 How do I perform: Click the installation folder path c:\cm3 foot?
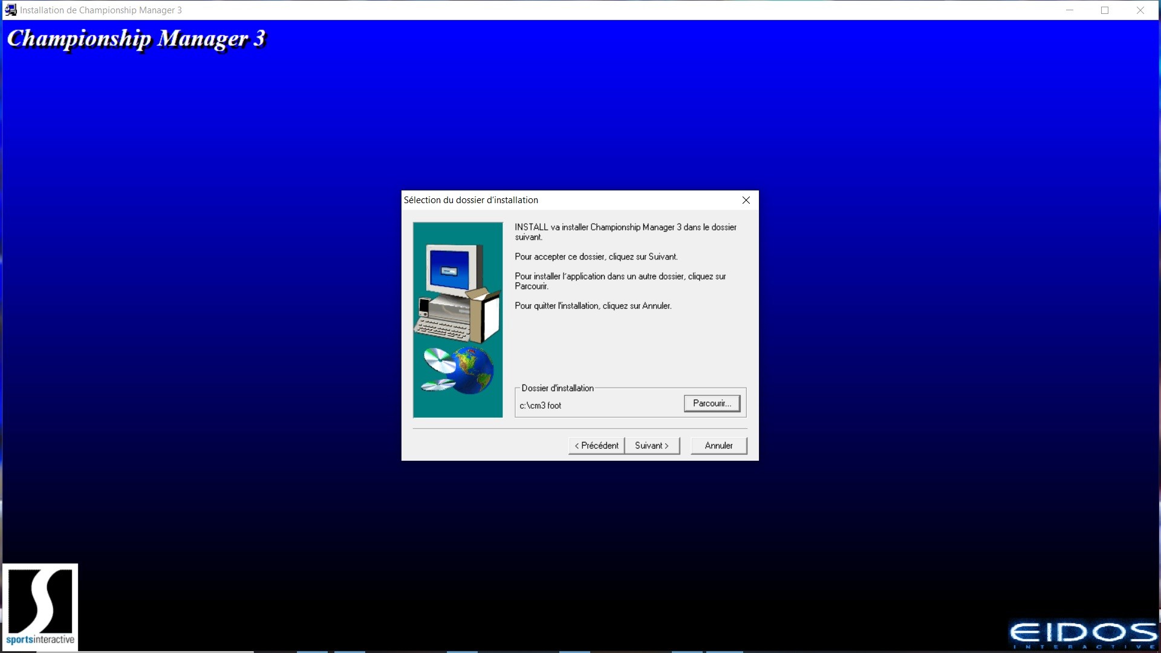pos(541,406)
